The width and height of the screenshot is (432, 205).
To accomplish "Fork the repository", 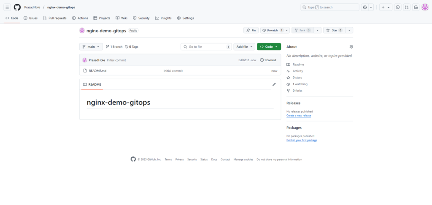I will point(302,30).
